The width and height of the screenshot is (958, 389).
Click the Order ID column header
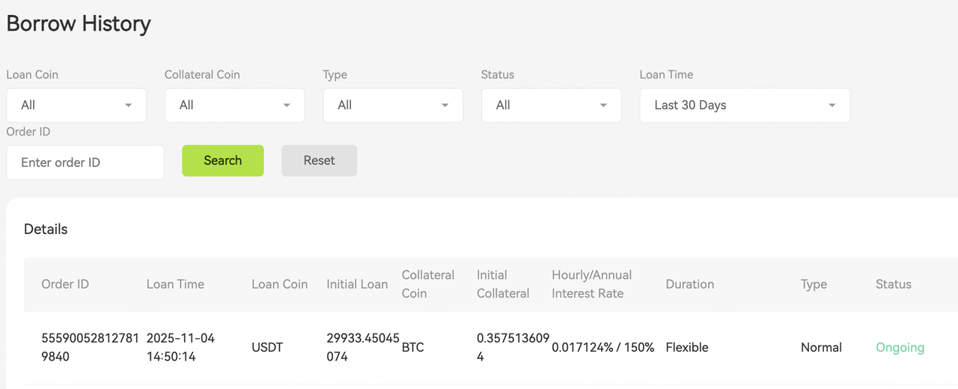tap(65, 284)
